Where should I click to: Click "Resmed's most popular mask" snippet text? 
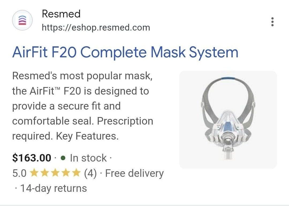pyautogui.click(x=82, y=76)
